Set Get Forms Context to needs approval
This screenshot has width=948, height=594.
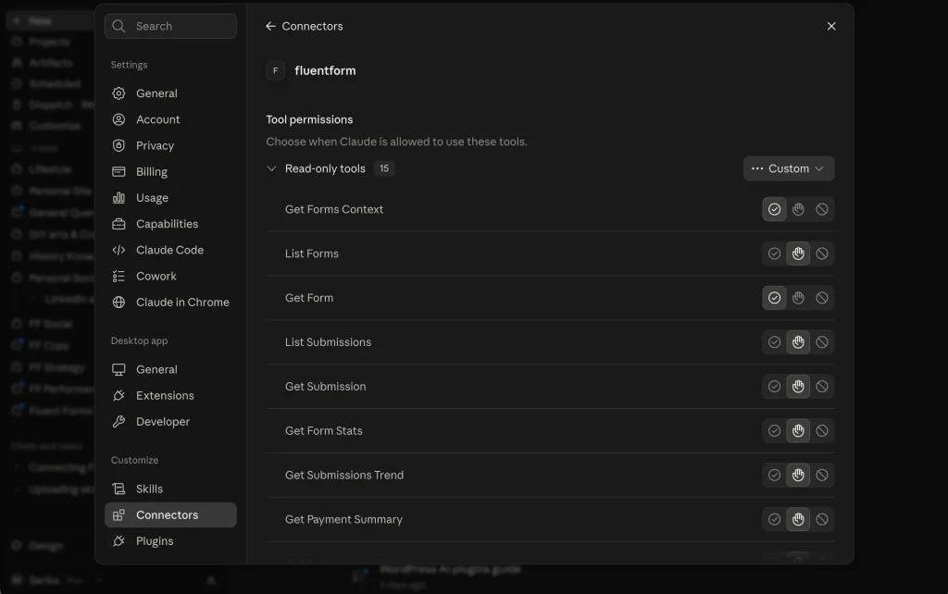pos(798,209)
